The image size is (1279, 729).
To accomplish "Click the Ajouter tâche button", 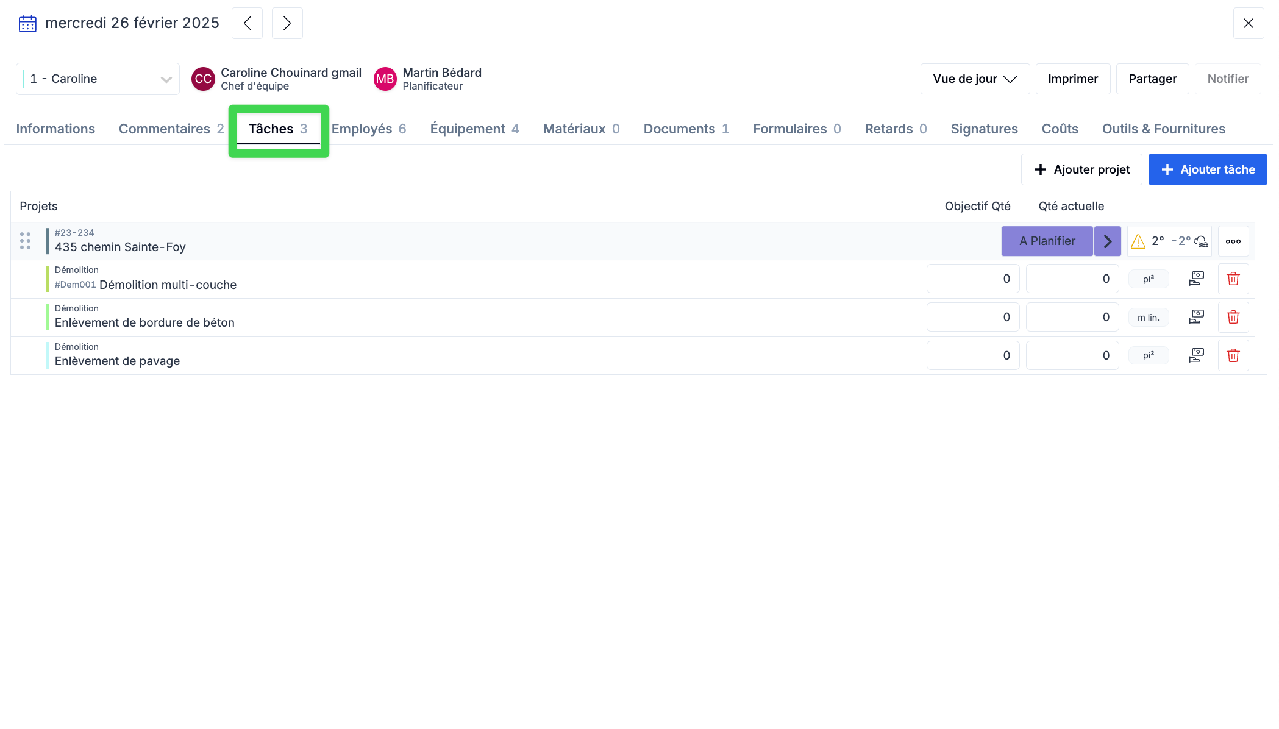I will [x=1207, y=170].
